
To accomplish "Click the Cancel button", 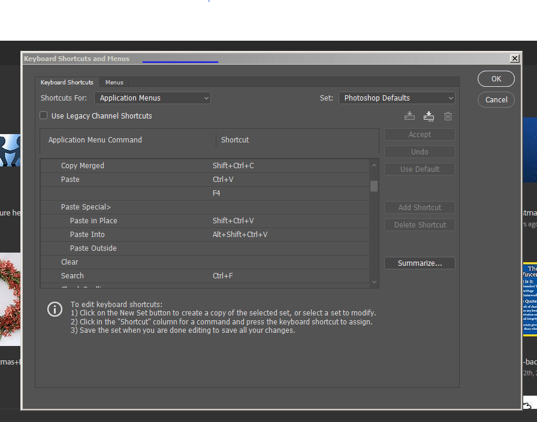I will [496, 99].
